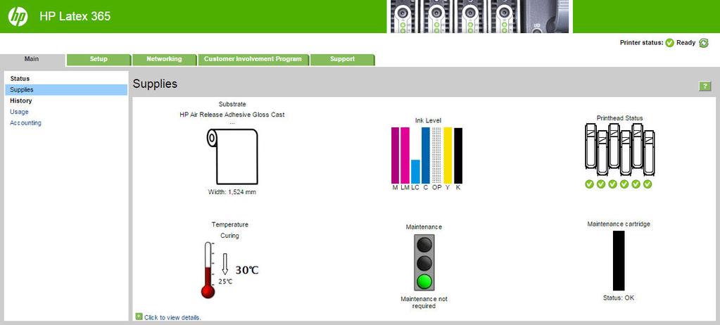Click the maintenance traffic light icon
Viewport: 720px width, 325px height.
[x=424, y=262]
